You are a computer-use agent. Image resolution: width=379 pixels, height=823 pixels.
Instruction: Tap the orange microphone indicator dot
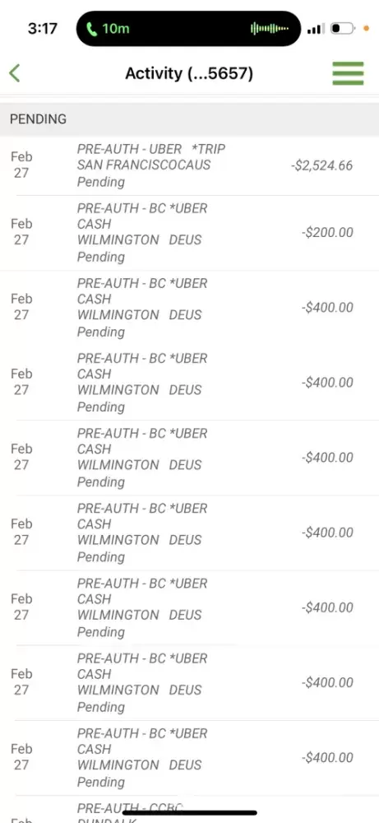click(367, 28)
